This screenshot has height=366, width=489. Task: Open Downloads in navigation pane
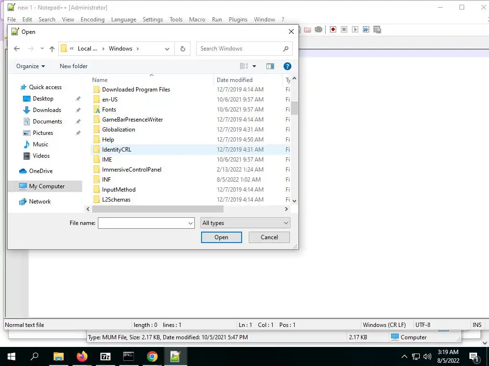[x=47, y=110]
